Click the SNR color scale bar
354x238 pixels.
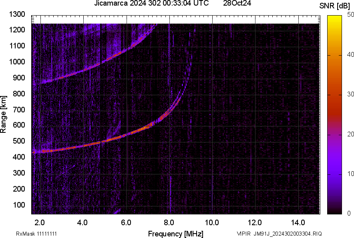(335, 115)
